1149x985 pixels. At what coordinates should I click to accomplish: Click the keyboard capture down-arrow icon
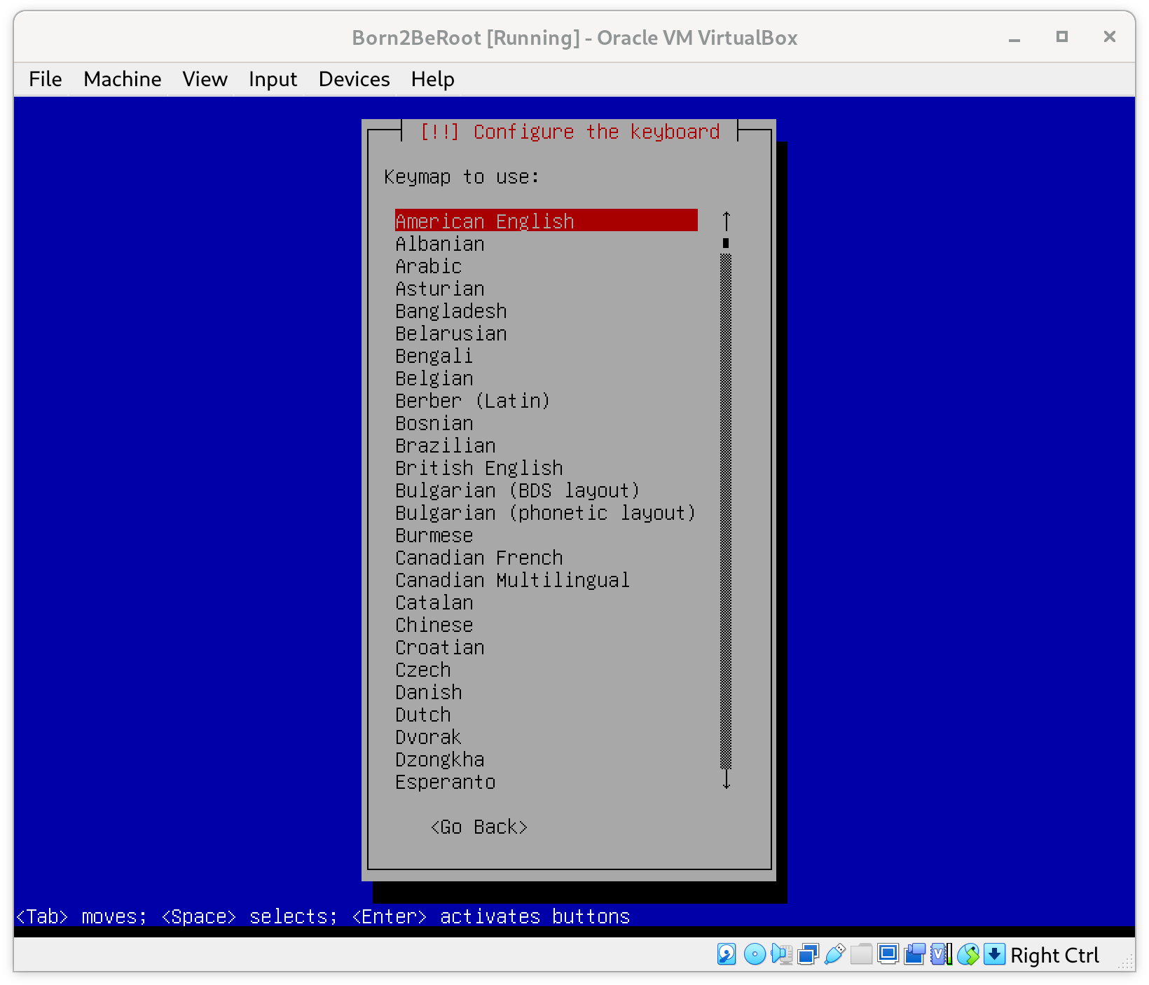(994, 954)
